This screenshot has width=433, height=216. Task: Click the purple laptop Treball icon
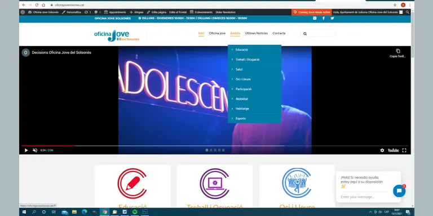point(215,183)
